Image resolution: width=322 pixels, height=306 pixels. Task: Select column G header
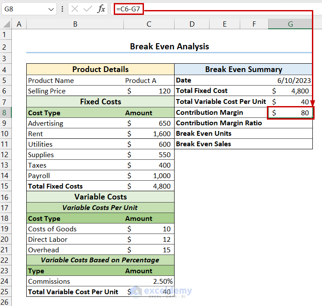290,24
